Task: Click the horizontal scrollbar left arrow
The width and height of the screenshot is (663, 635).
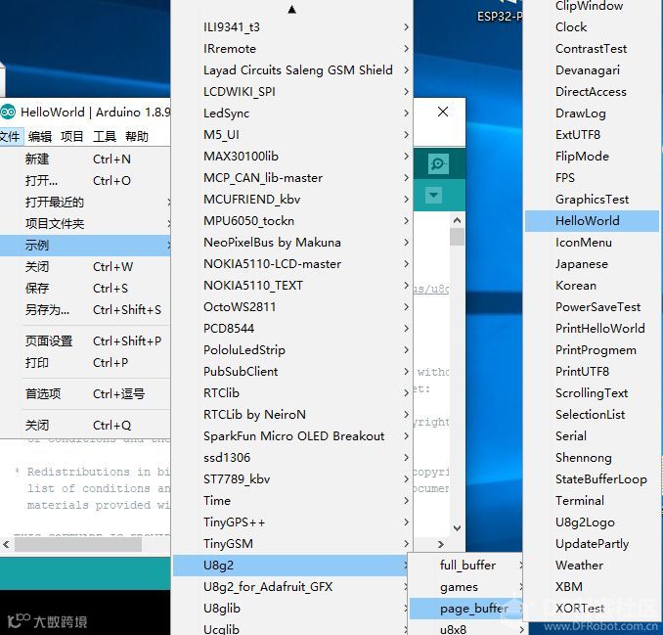Action: click(6, 544)
